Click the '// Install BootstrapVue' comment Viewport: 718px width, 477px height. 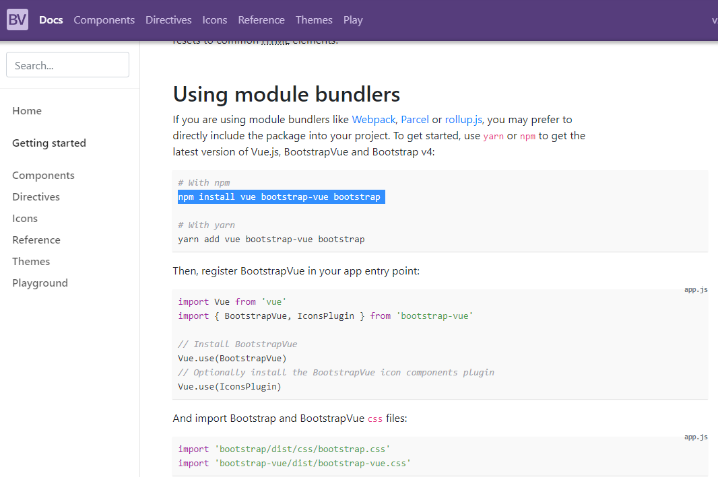237,344
